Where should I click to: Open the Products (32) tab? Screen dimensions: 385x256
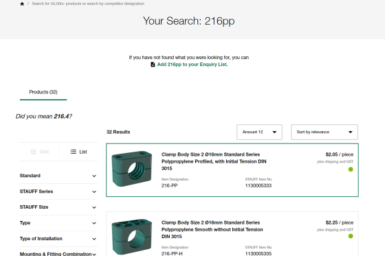tap(43, 92)
